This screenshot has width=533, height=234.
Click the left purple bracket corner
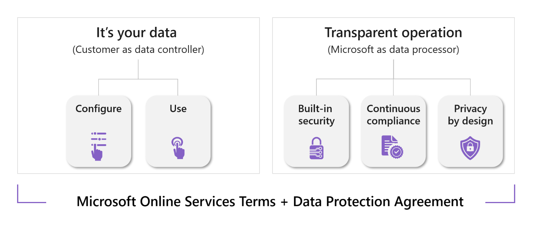click(31, 194)
